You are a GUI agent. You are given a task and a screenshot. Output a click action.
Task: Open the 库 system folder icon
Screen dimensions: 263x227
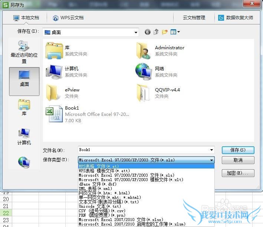coord(54,51)
